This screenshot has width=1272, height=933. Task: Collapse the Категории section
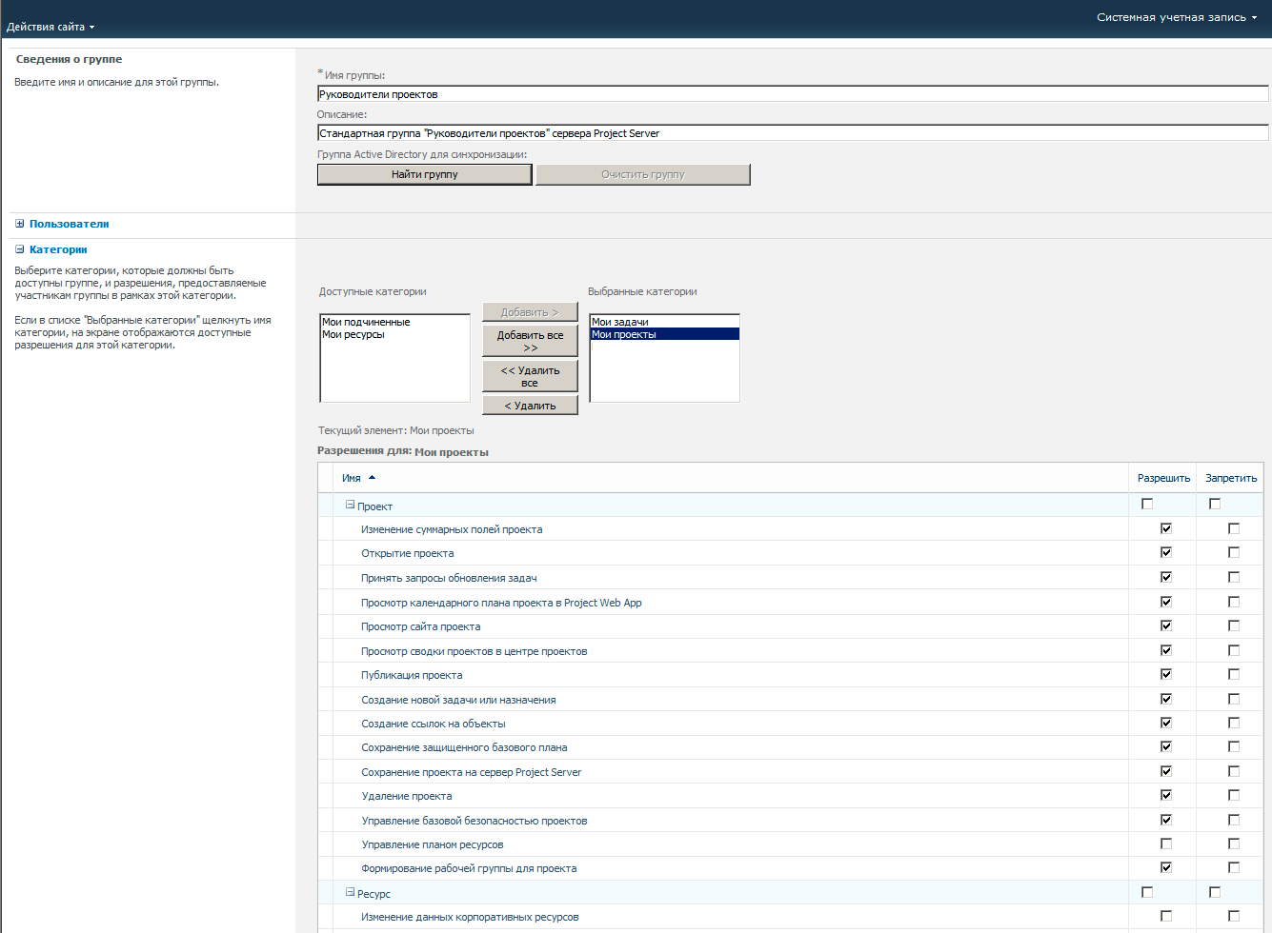(20, 249)
